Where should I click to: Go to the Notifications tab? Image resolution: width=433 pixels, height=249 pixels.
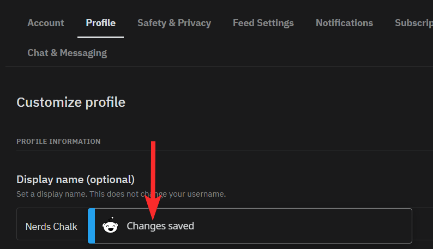[344, 23]
